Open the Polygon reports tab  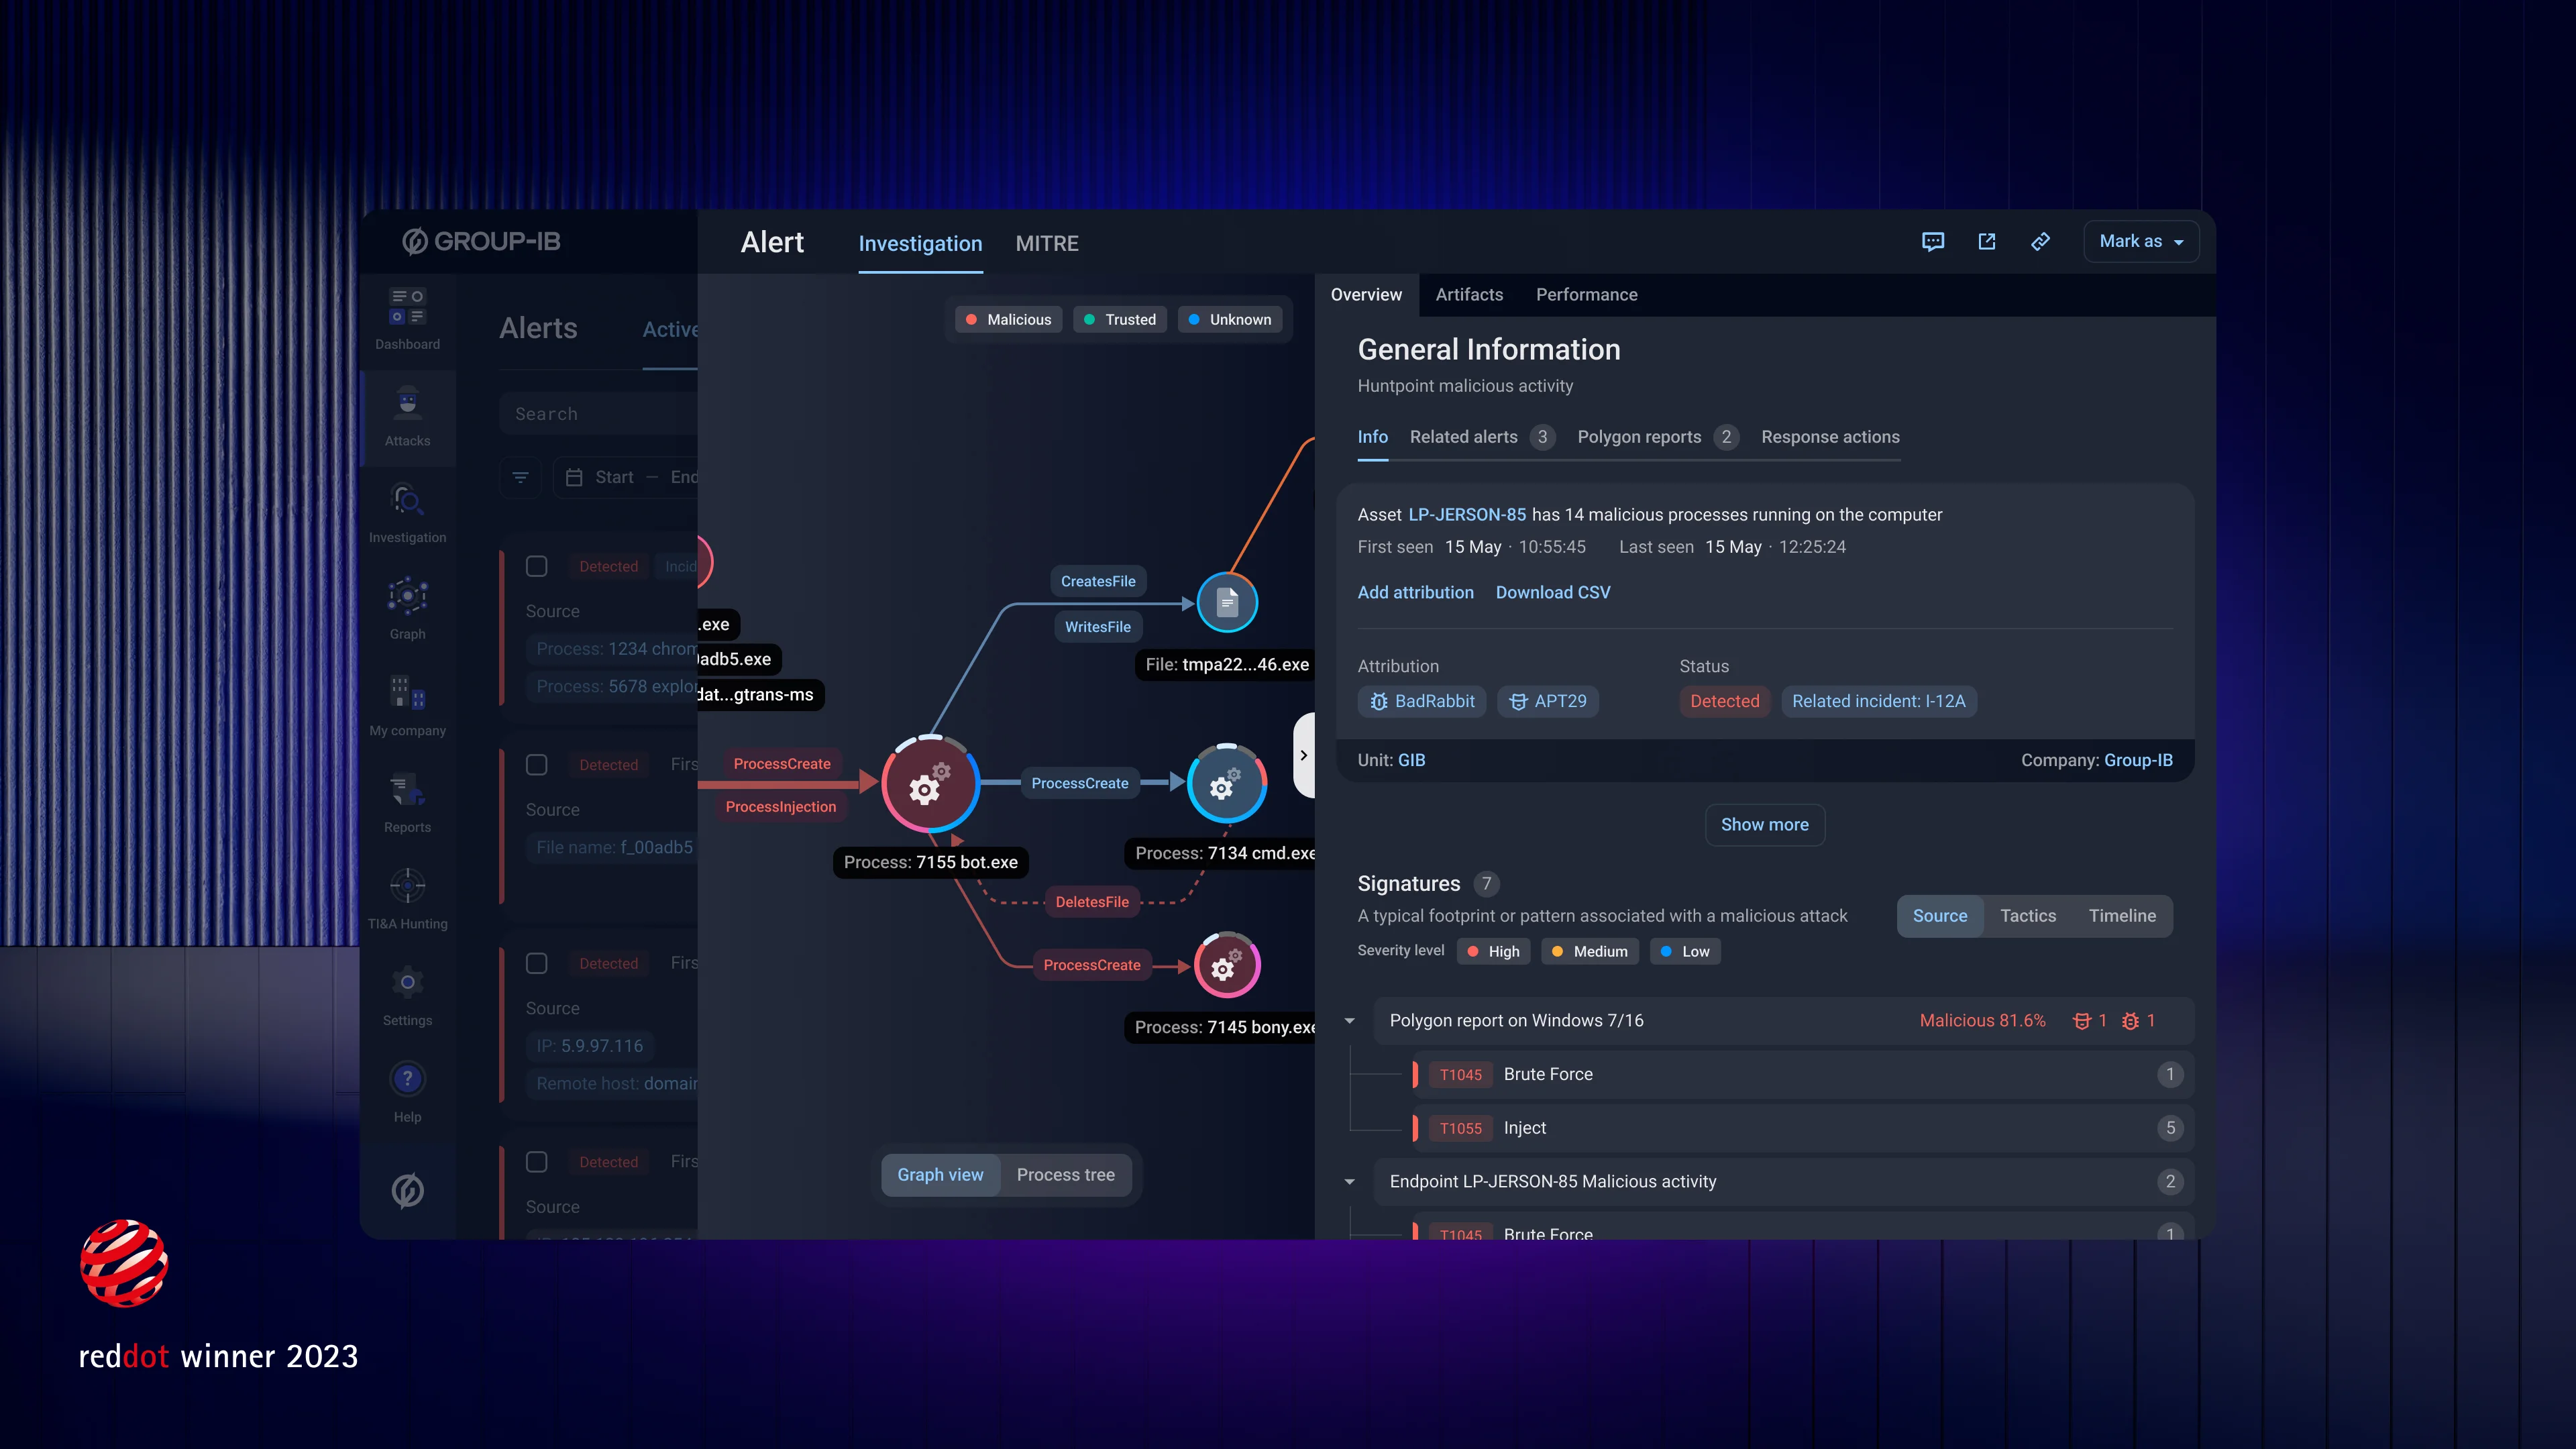tap(1657, 437)
